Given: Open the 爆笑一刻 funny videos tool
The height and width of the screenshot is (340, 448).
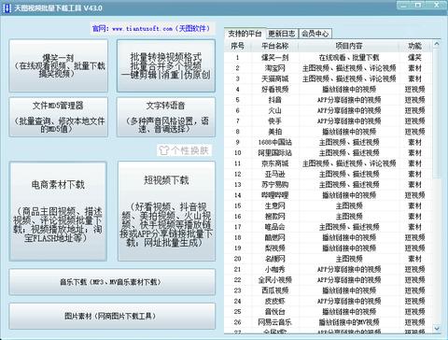Looking at the screenshot, I should pos(59,65).
